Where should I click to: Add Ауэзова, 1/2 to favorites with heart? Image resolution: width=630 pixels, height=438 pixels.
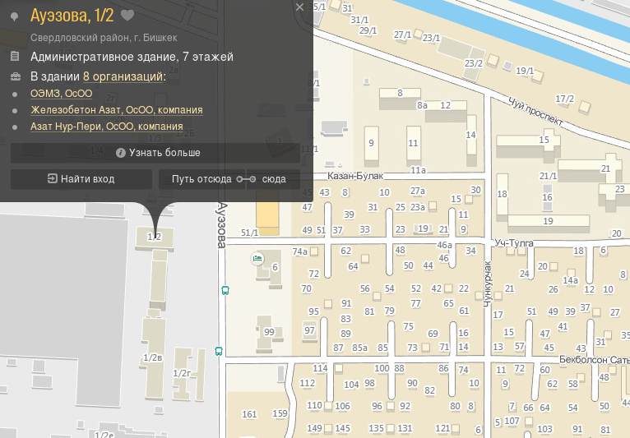coord(127,15)
